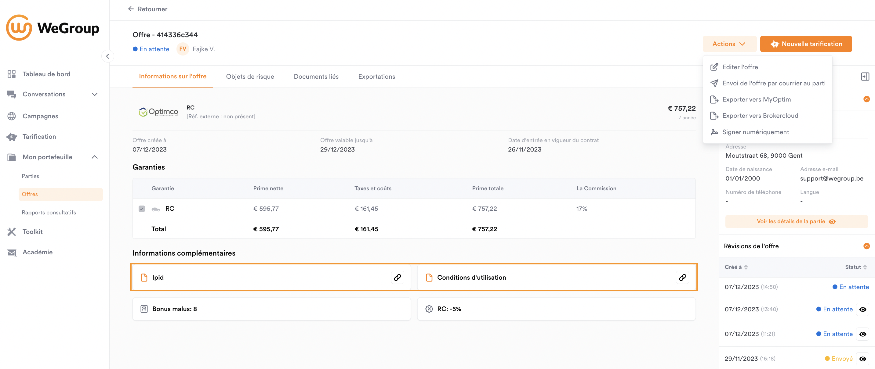Click the Ipid document icon
The width and height of the screenshot is (875, 369).
[144, 278]
